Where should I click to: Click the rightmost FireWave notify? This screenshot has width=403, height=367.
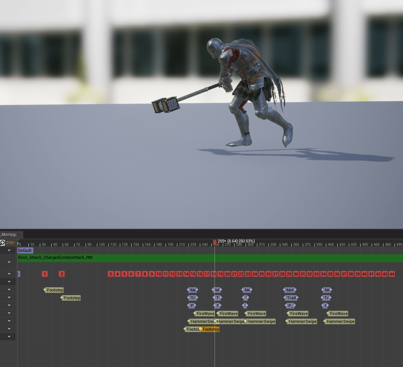point(339,313)
